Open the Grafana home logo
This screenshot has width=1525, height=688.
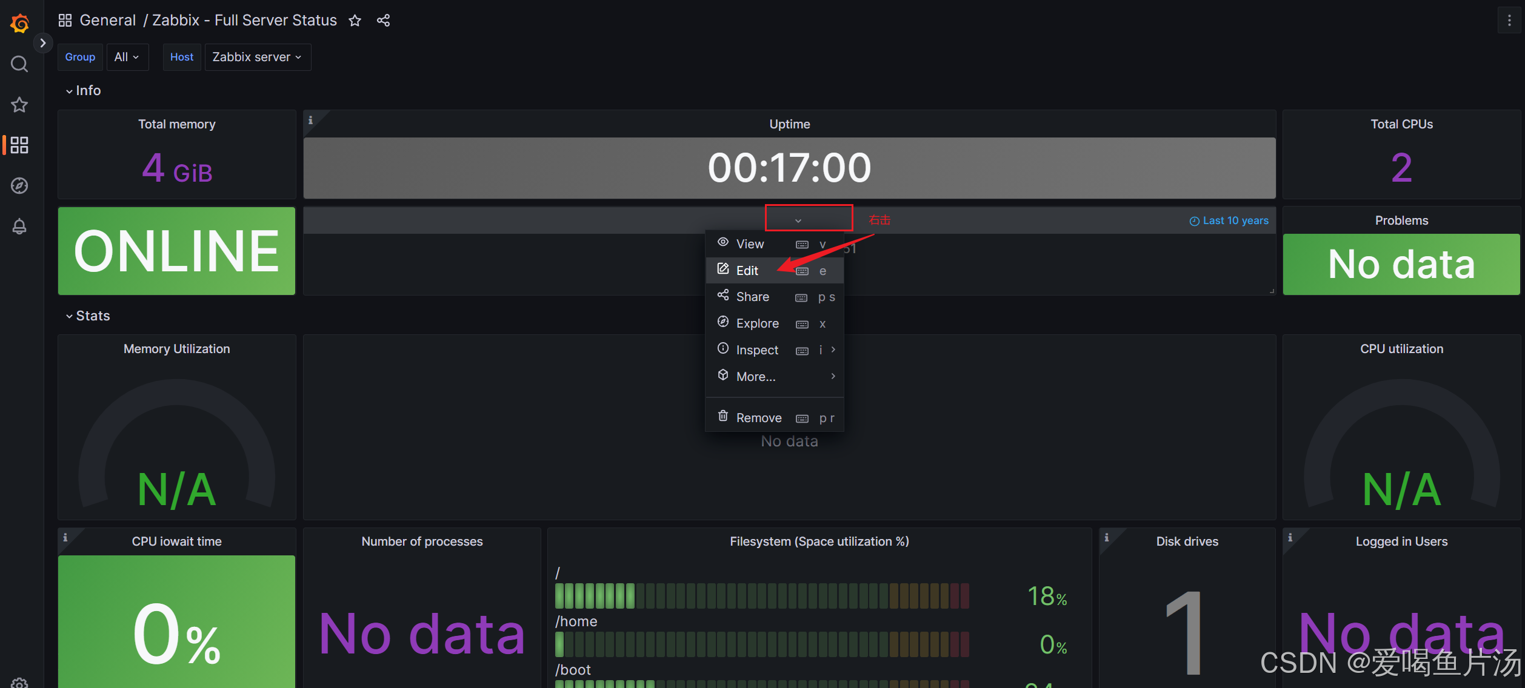(19, 23)
